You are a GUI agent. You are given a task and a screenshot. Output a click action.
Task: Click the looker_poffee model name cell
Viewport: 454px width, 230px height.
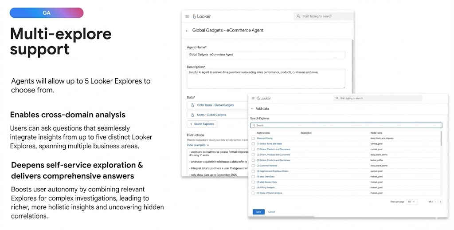click(x=377, y=160)
